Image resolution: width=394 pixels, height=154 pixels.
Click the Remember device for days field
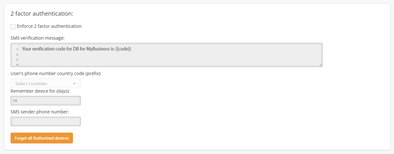coord(46,101)
